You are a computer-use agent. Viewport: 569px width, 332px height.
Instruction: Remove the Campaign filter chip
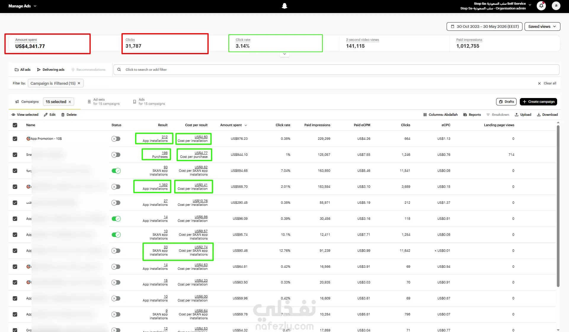79,83
